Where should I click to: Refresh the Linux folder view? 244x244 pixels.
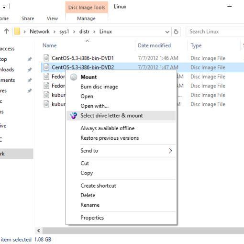[176, 32]
